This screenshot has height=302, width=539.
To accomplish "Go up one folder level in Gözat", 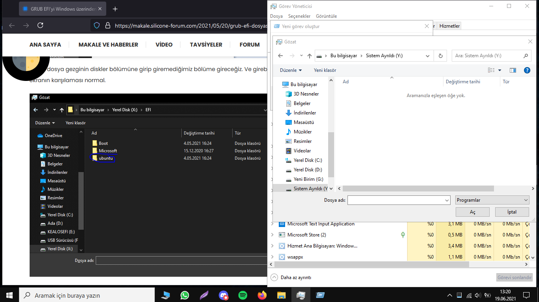I will click(310, 56).
